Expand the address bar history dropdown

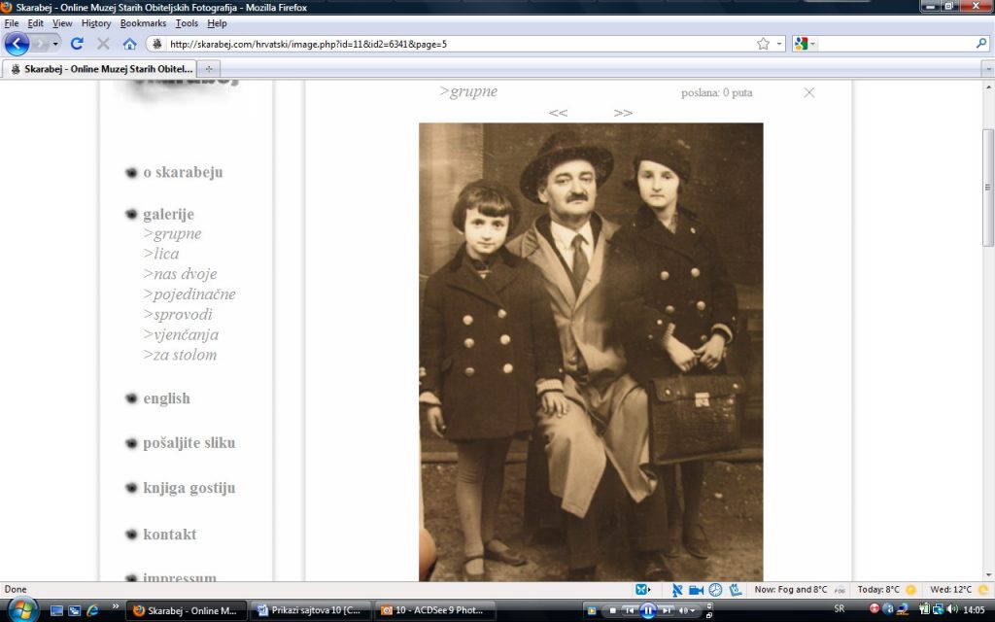coord(779,44)
